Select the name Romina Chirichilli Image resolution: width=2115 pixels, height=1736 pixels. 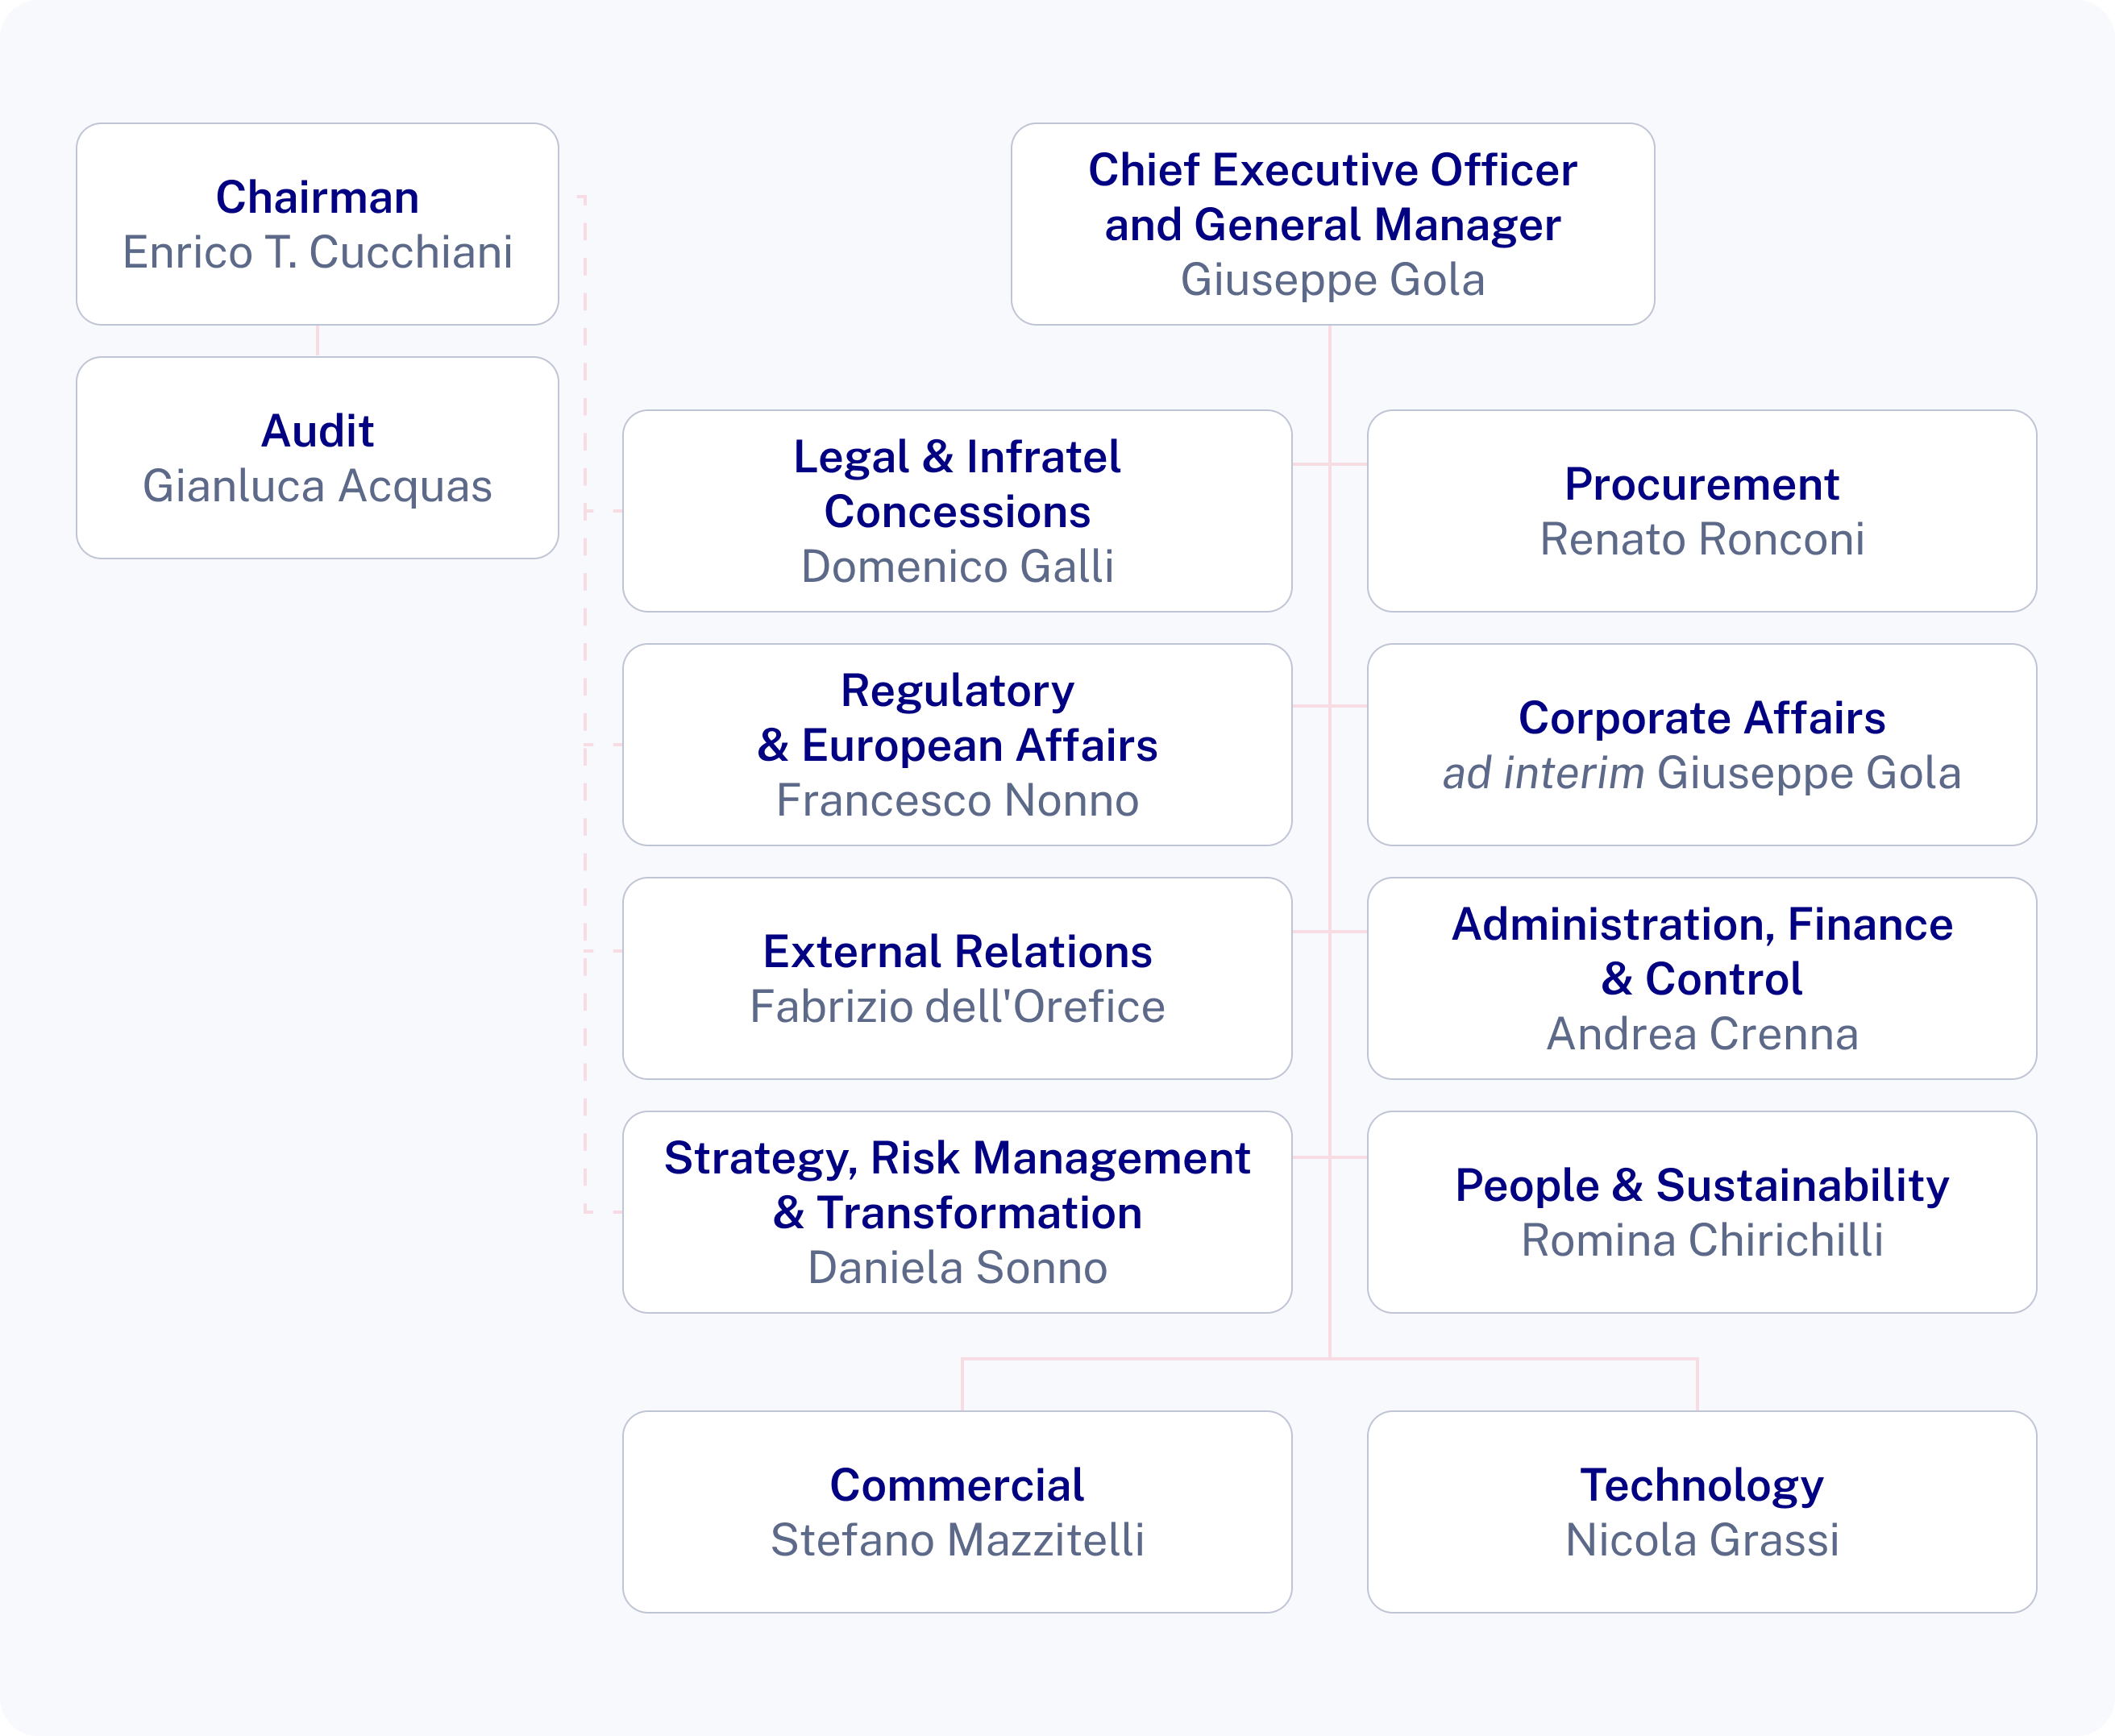point(1701,1241)
